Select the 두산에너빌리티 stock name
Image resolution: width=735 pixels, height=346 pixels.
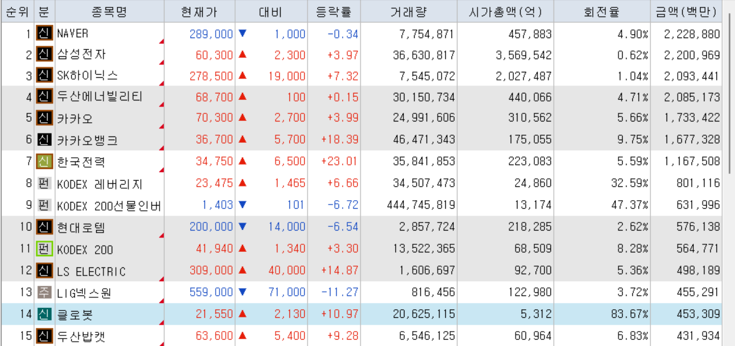pyautogui.click(x=100, y=97)
